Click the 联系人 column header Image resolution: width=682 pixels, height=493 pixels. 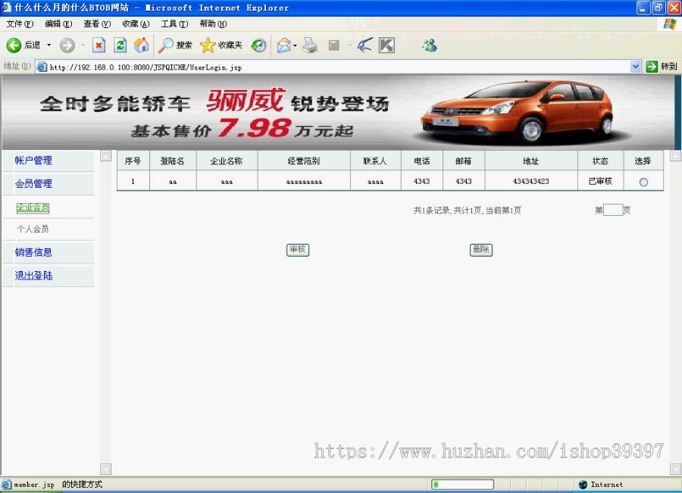375,161
